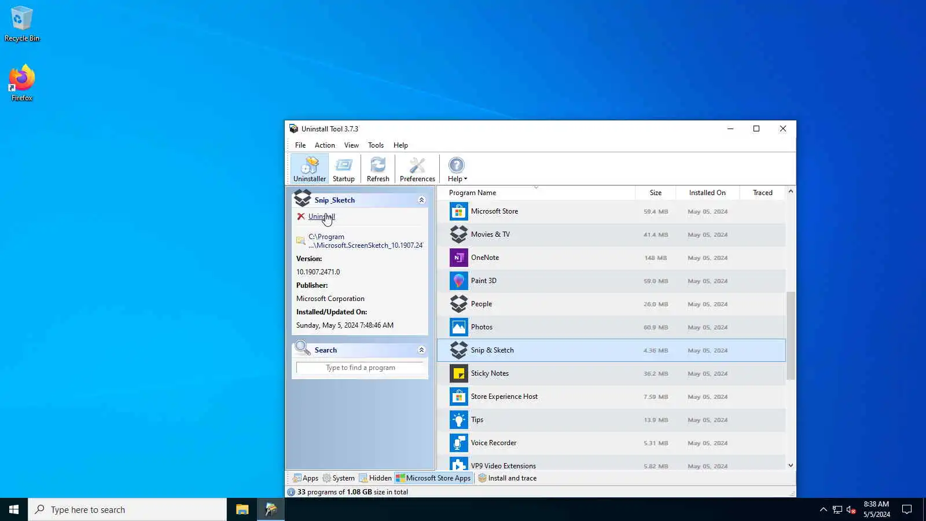Open the Tools menu
926x521 pixels.
point(376,145)
